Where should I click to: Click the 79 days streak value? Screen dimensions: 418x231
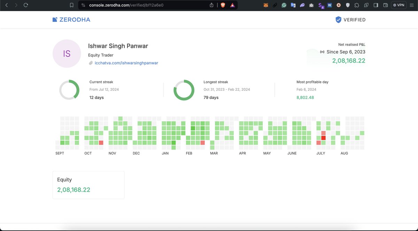click(x=211, y=98)
